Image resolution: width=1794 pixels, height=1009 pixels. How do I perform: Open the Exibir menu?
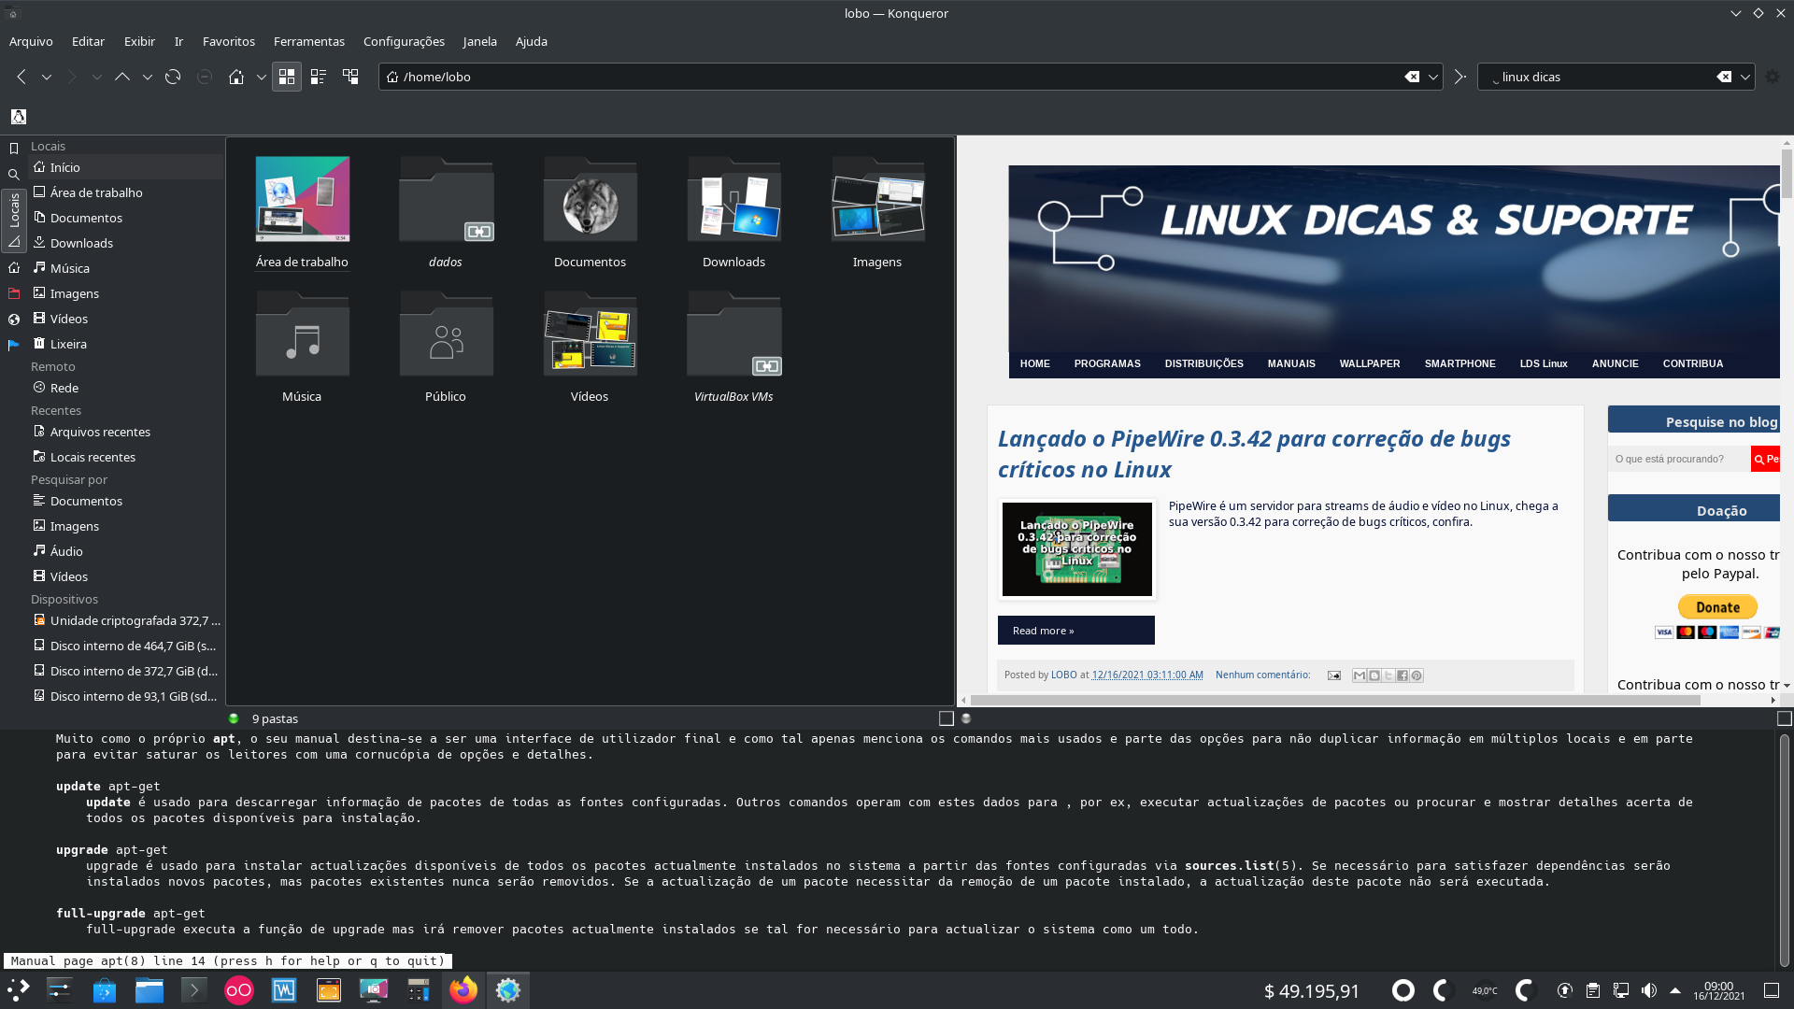pyautogui.click(x=139, y=41)
